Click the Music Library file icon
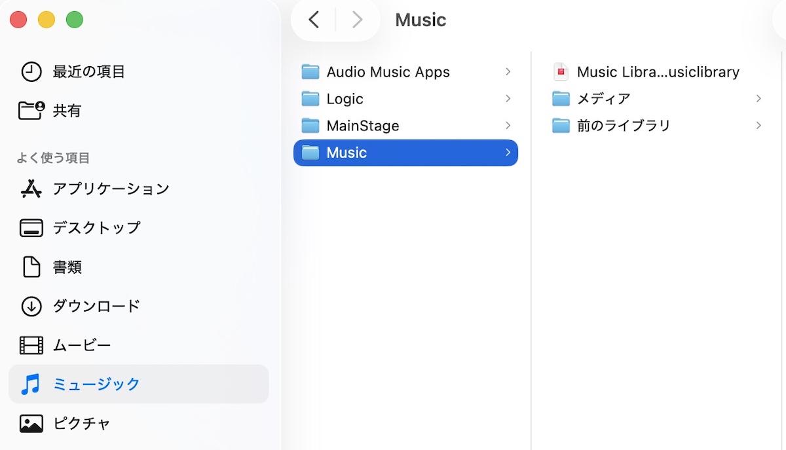 [x=561, y=71]
